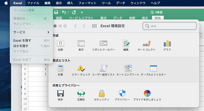Switch to the 表示 ribbon tab
This screenshot has width=204, height=111.
pyautogui.click(x=145, y=18)
